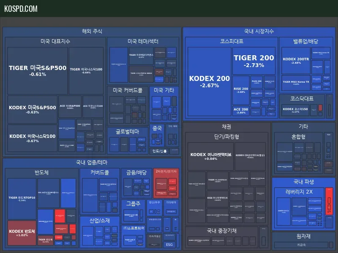338x253 pixels.
Task: Click the red KODEX 반도체 tile
Action: (22, 233)
